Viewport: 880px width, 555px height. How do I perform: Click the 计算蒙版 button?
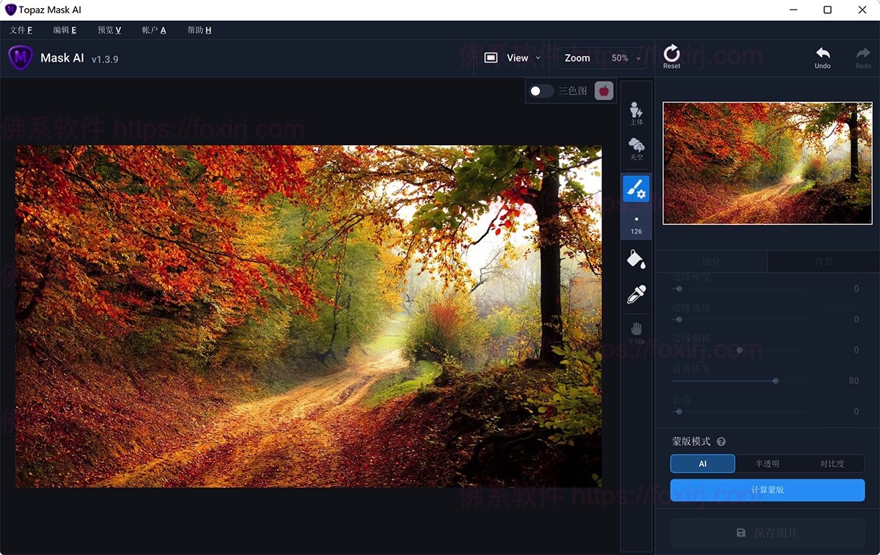pyautogui.click(x=767, y=490)
